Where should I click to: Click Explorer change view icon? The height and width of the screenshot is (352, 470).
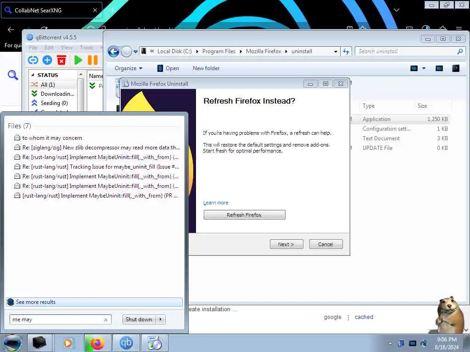414,68
